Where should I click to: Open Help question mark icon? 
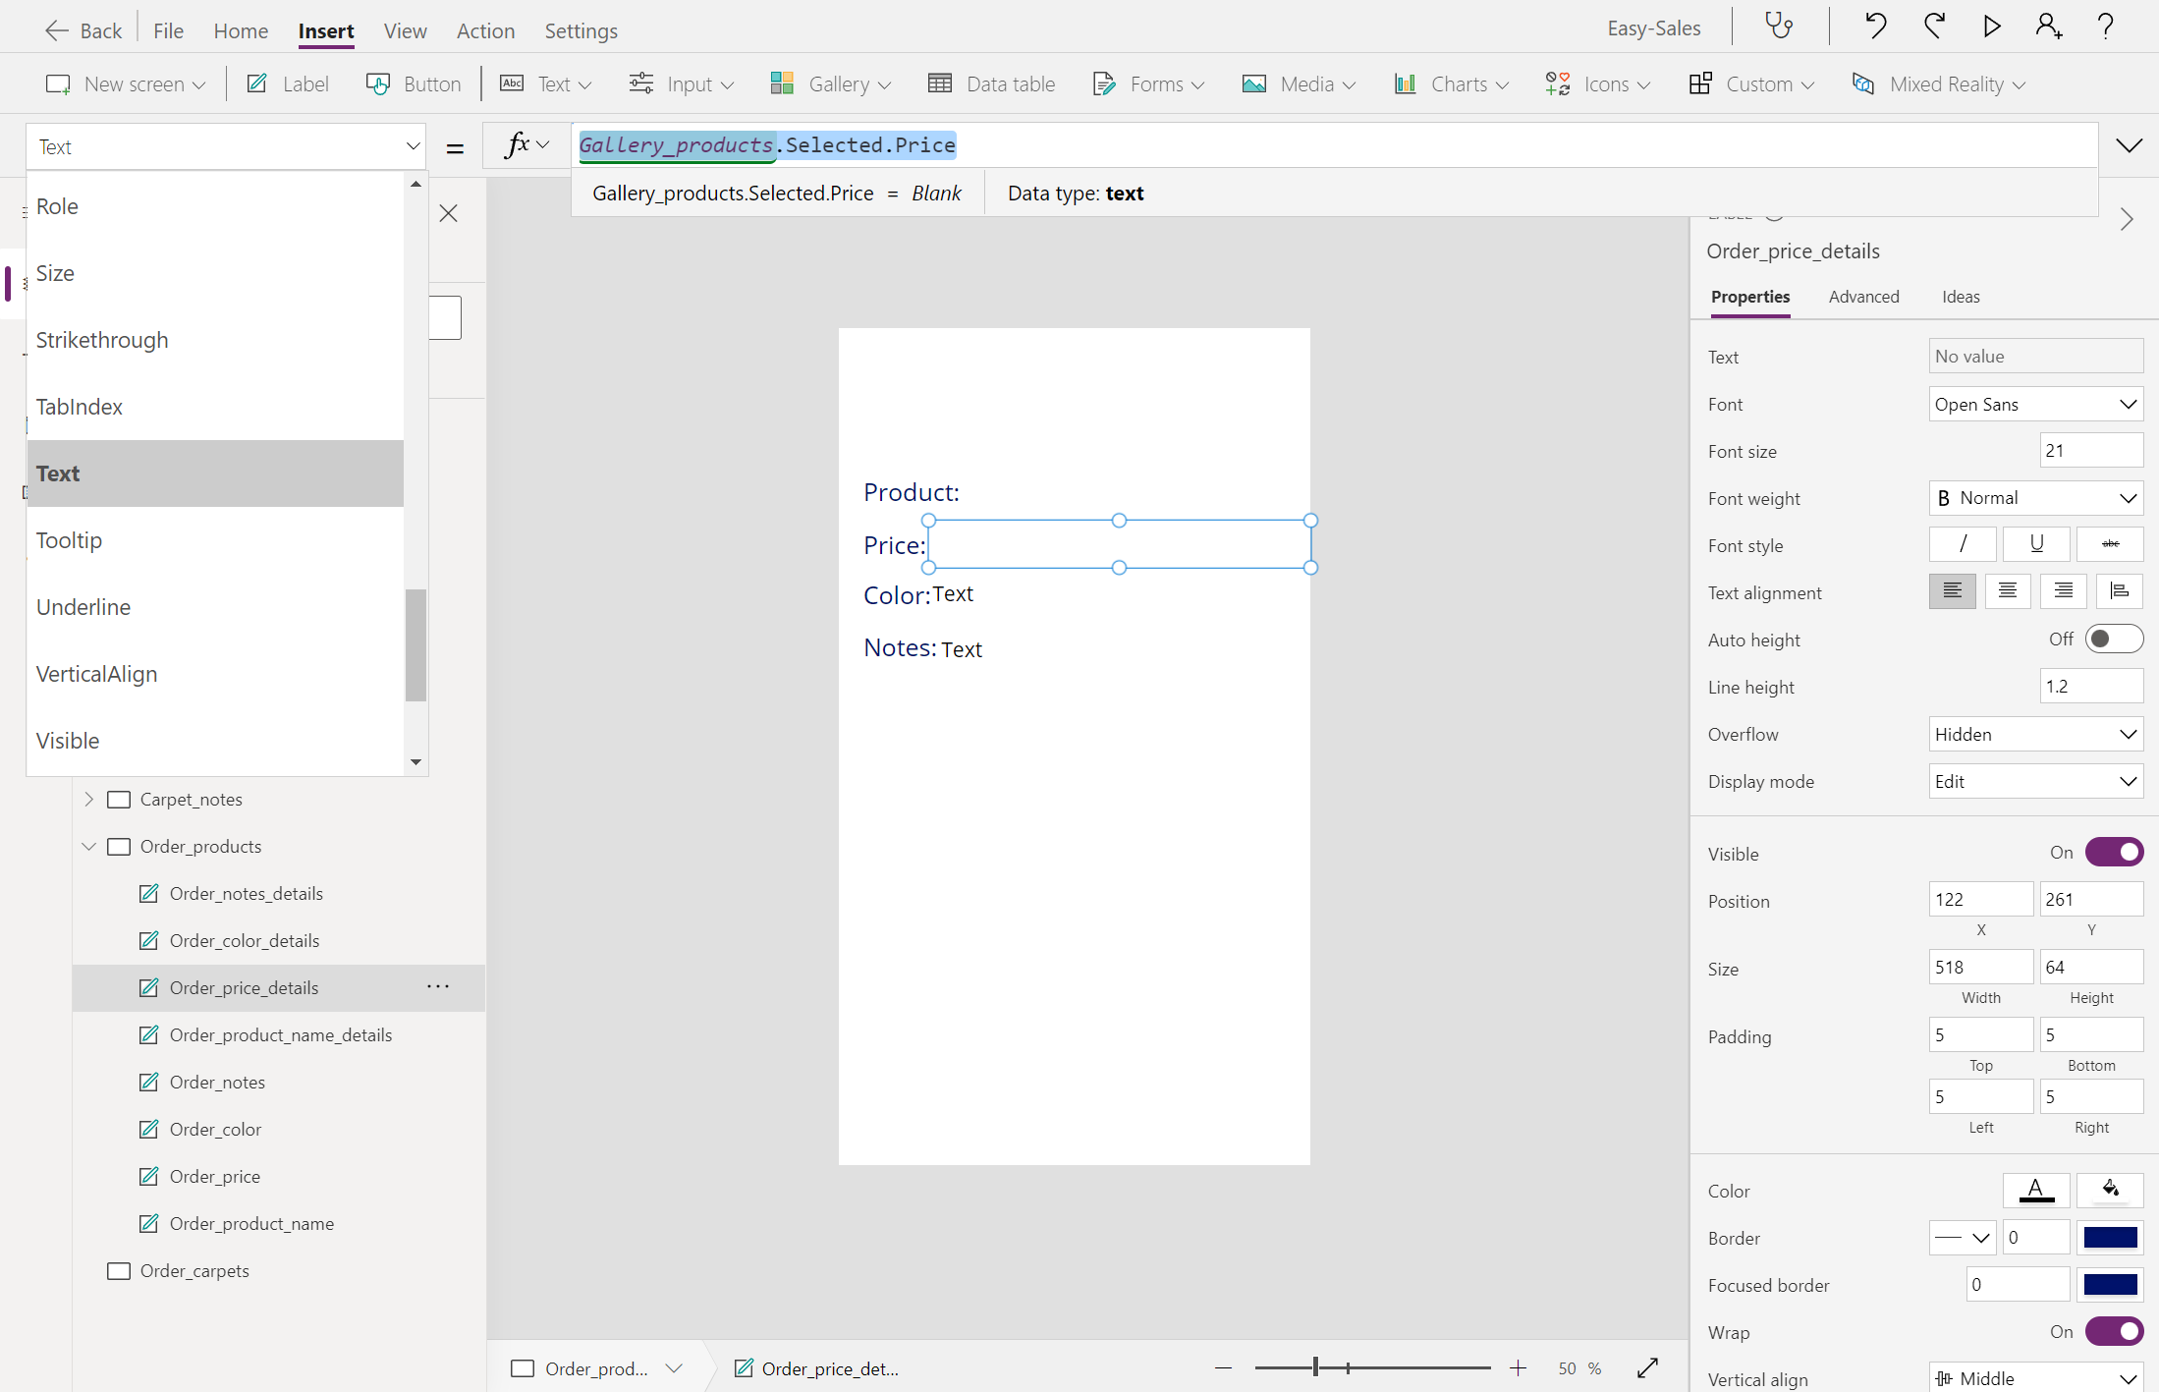[x=2105, y=28]
